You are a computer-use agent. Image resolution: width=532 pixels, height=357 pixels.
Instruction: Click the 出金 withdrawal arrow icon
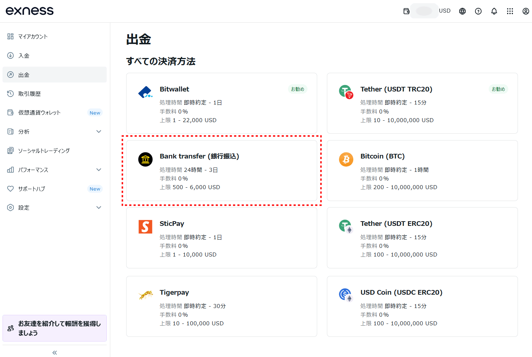point(10,75)
